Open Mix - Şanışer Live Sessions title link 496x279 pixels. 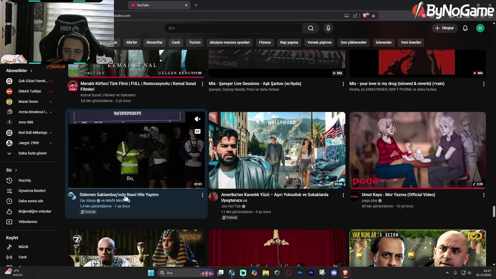(255, 83)
